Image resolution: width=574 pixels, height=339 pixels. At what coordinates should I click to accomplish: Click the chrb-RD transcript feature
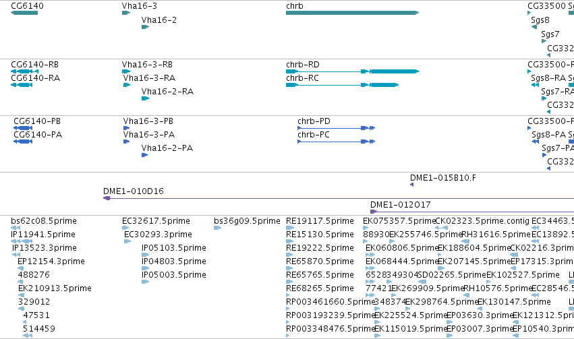pyautogui.click(x=352, y=71)
